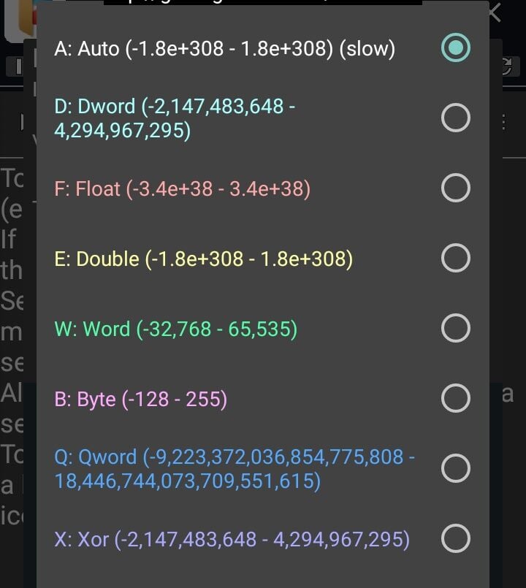The height and width of the screenshot is (588, 526).
Task: Choose the D: Dword radio button
Action: (x=456, y=118)
